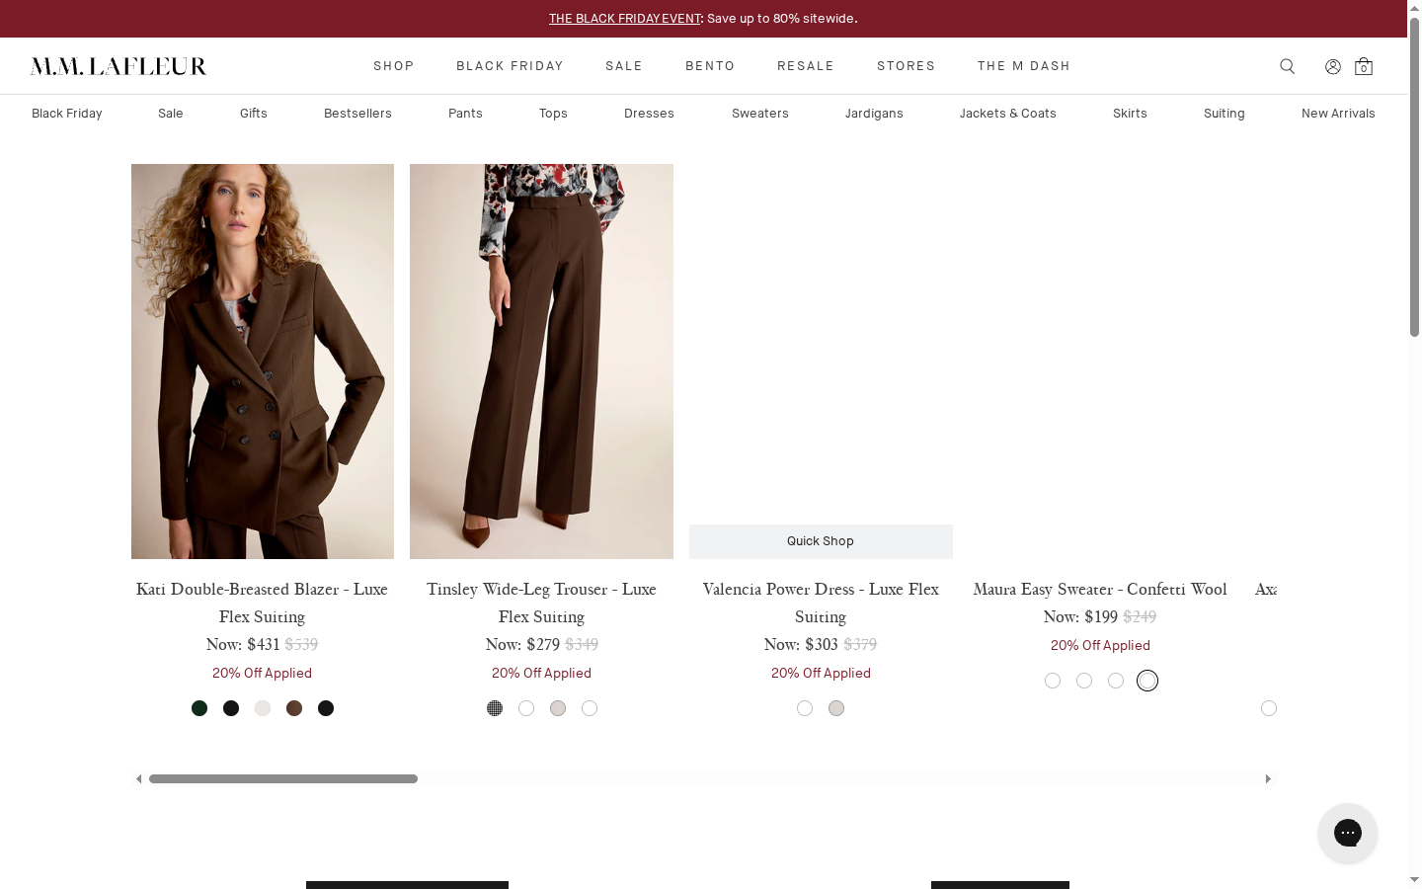Screen dimensions: 1422x889
Task: Select the green swatch on Kati blazer
Action: (199, 708)
